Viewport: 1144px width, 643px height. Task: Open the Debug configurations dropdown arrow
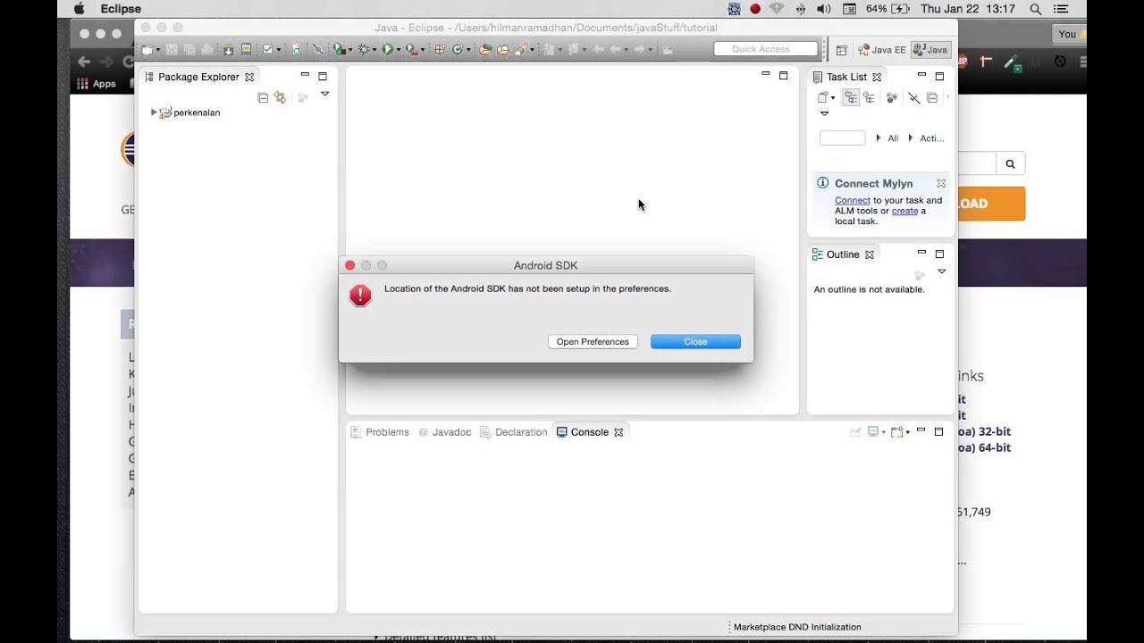click(x=374, y=50)
